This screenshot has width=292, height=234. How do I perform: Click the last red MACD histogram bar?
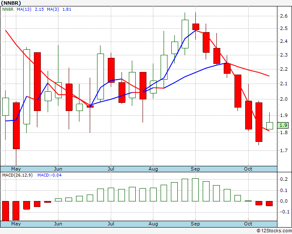point(269,204)
